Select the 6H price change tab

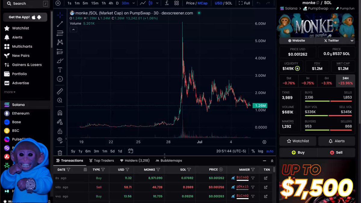(326, 81)
